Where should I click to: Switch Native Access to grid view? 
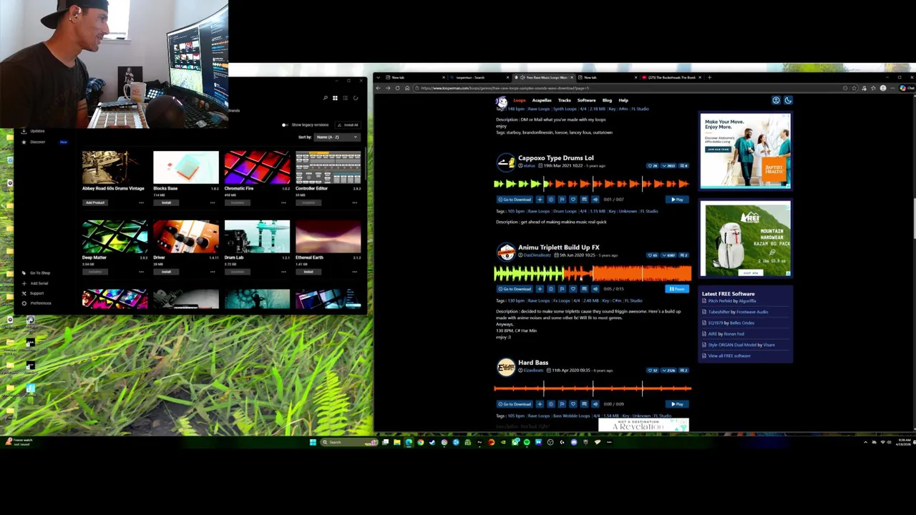pos(335,98)
